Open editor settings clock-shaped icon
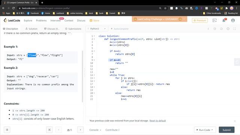The height and width of the screenshot is (135, 240). coord(228,29)
